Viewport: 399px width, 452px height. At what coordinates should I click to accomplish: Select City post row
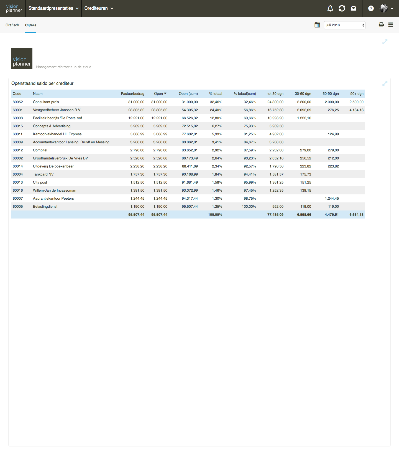coord(188,182)
